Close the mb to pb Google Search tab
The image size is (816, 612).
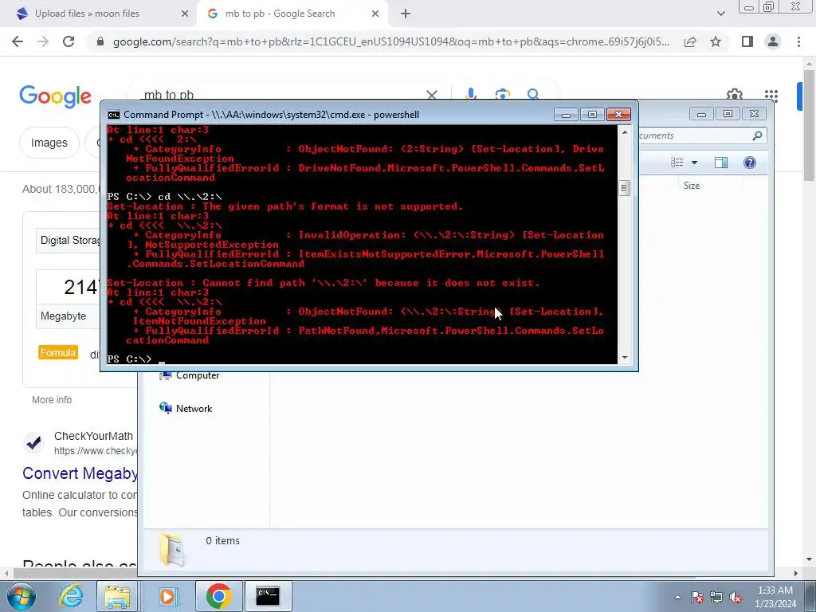375,14
